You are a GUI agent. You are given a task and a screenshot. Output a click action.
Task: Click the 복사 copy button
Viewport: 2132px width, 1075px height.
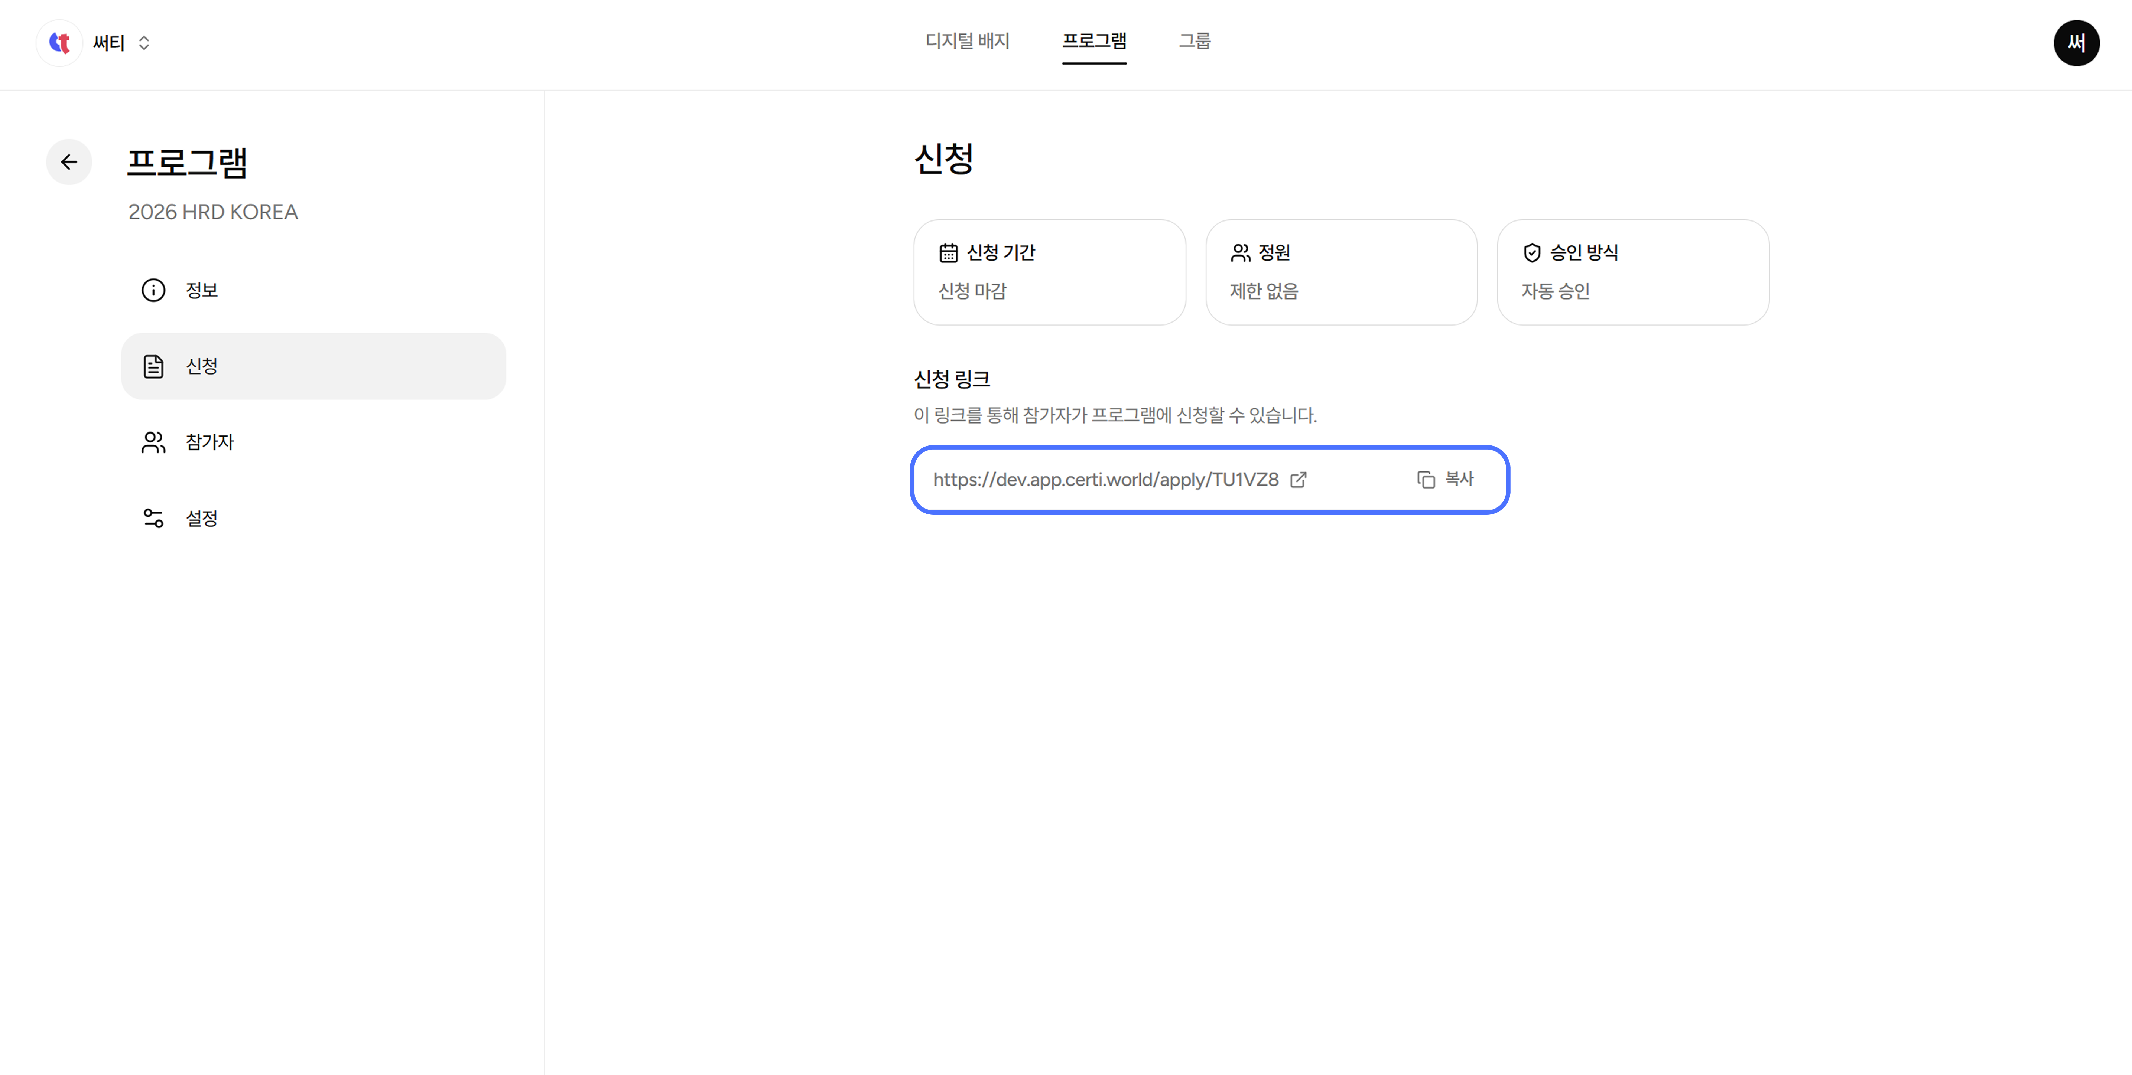[x=1445, y=480]
